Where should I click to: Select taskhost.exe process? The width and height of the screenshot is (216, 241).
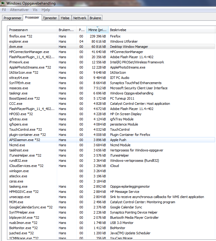click(x=111, y=150)
